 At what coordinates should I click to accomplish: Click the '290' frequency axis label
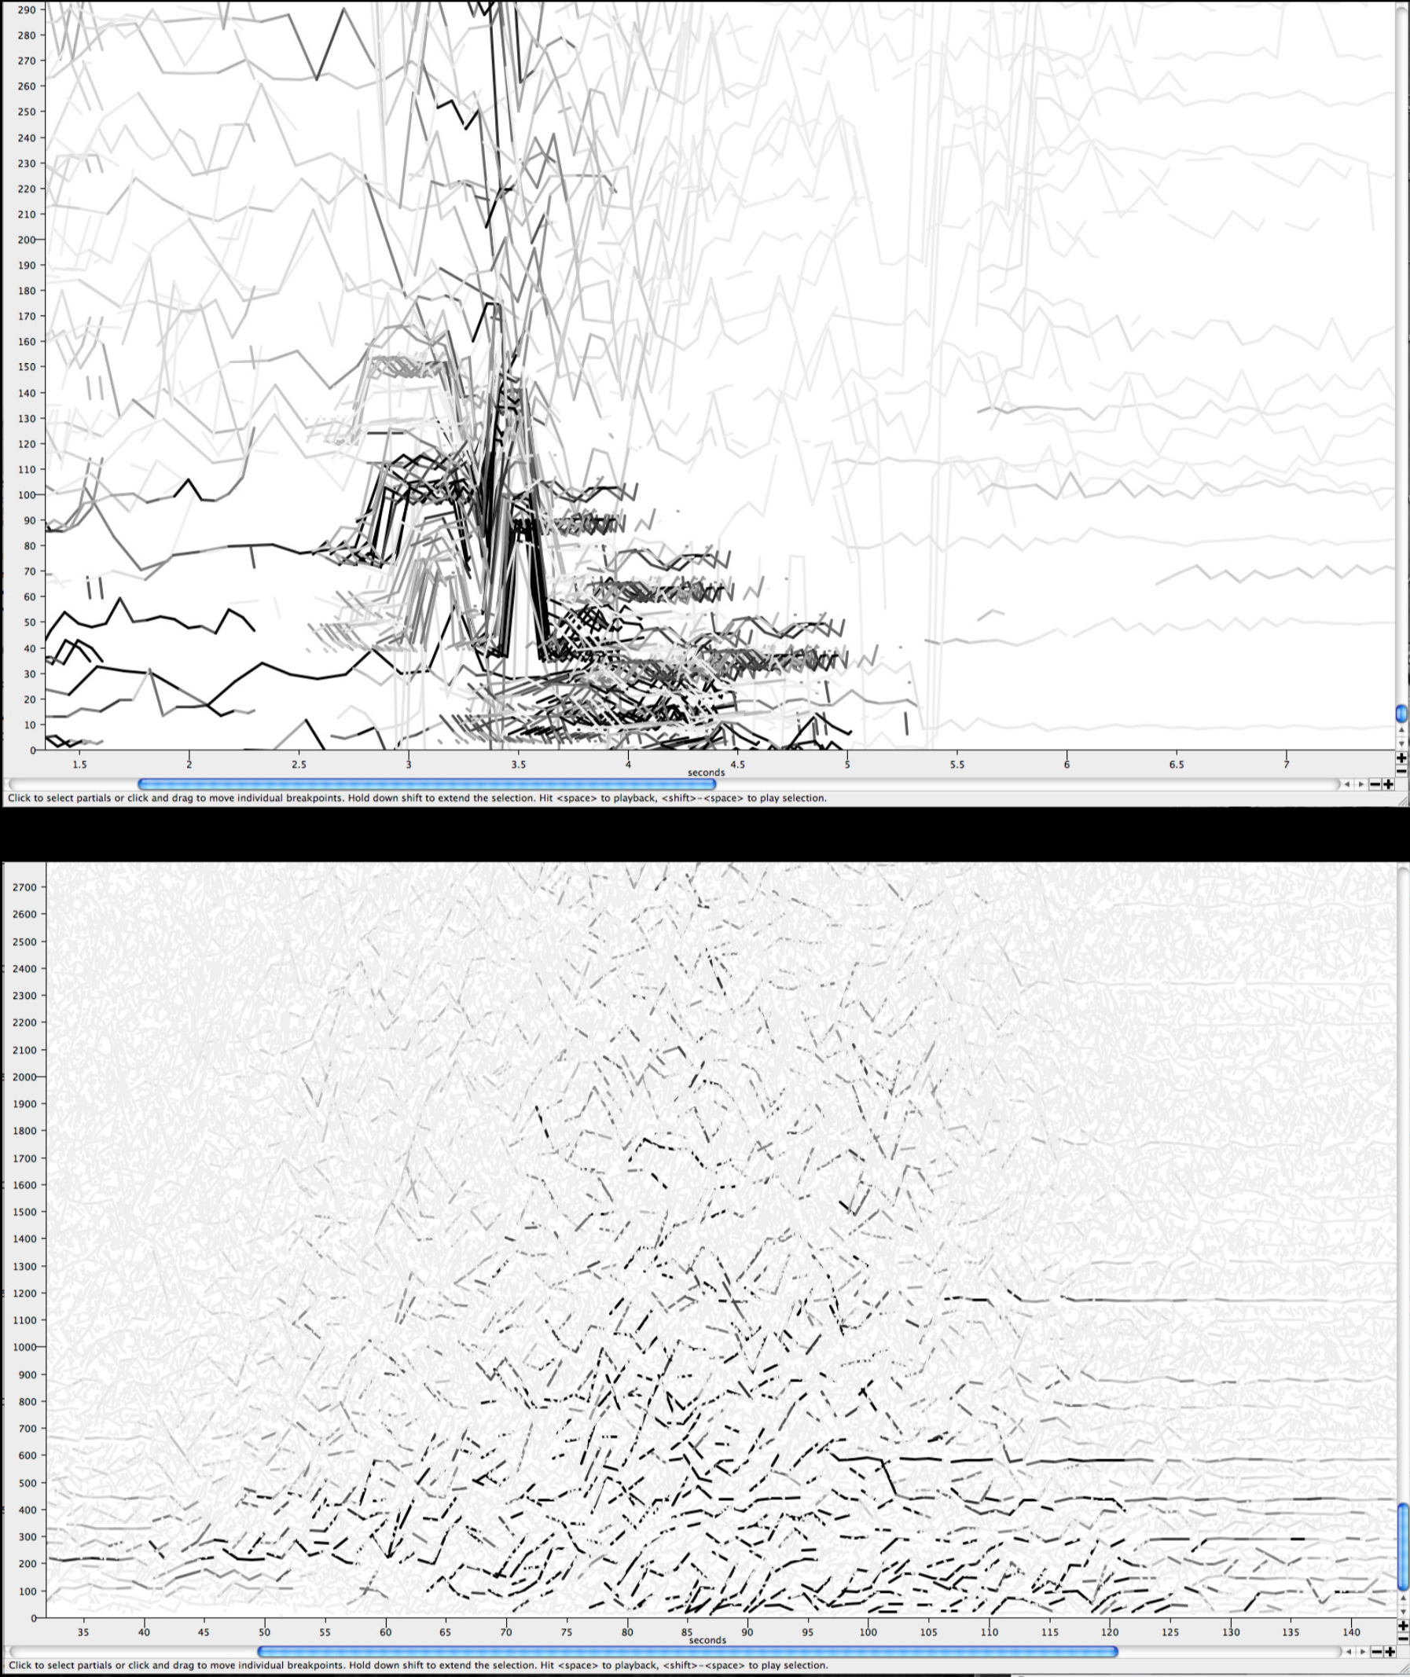point(28,9)
